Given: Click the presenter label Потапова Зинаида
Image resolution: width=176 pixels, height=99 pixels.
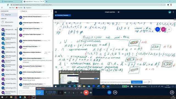Looking at the screenshot, I should point(63,15).
